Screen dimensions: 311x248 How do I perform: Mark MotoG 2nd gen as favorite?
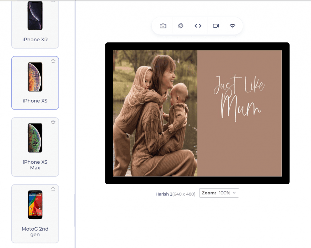(x=53, y=189)
